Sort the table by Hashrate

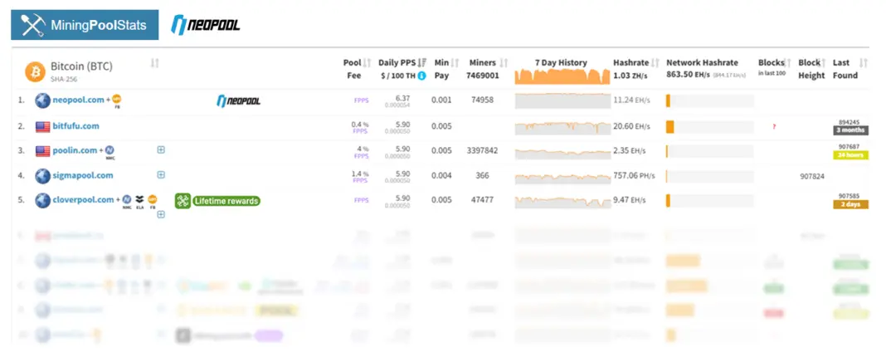[x=655, y=63]
